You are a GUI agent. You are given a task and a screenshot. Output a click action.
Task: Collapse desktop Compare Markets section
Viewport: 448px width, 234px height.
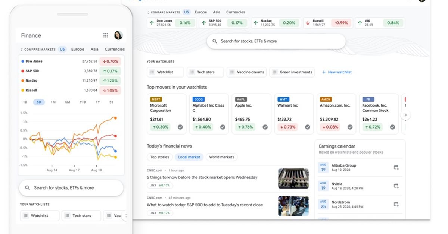pos(149,12)
